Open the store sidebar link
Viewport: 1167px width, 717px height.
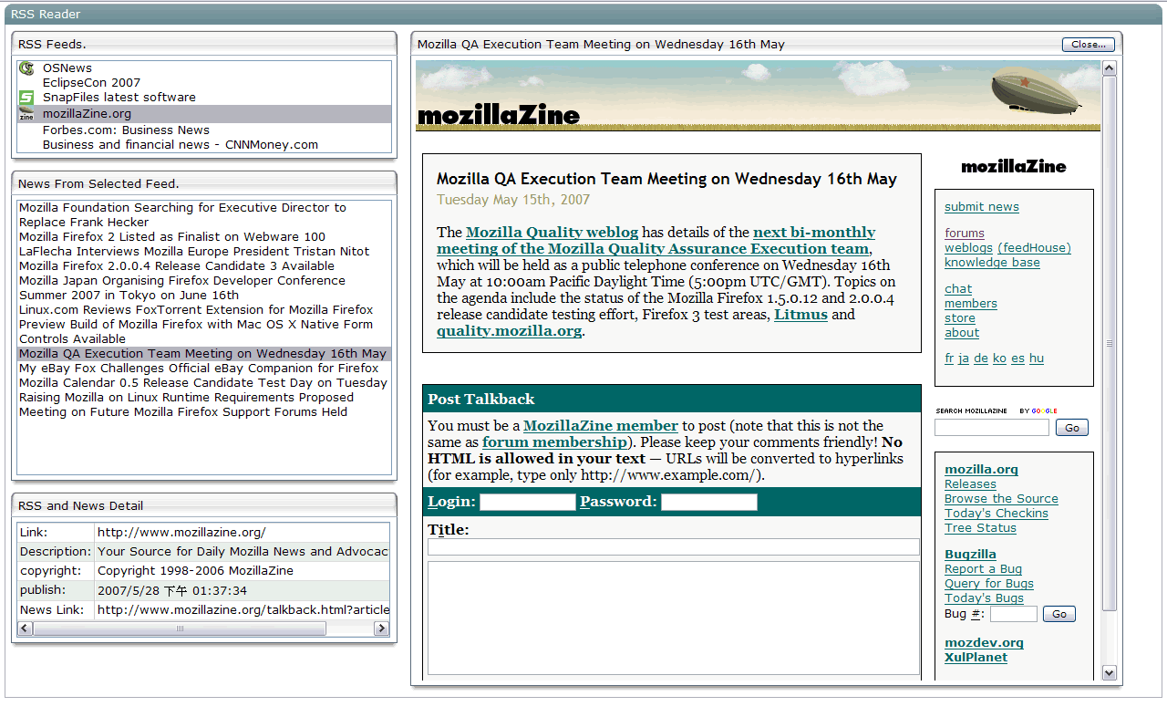pos(960,318)
